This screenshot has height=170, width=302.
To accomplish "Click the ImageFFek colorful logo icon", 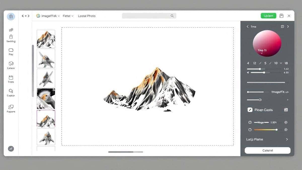I will (38, 16).
